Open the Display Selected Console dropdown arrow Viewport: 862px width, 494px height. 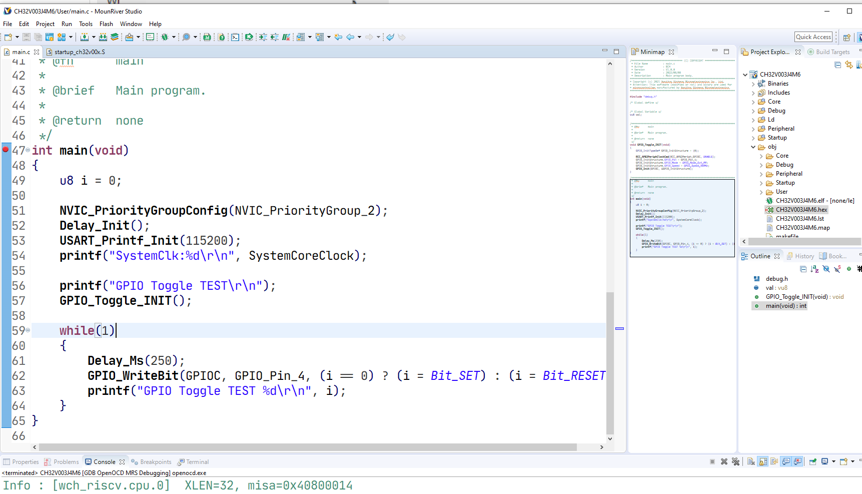(833, 461)
